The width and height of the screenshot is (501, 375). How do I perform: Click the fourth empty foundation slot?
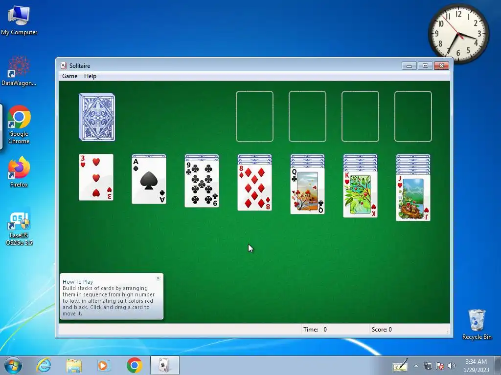(x=413, y=116)
